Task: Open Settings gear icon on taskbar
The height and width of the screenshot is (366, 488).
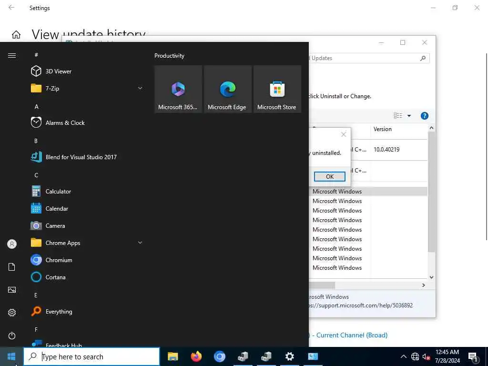Action: click(x=289, y=356)
